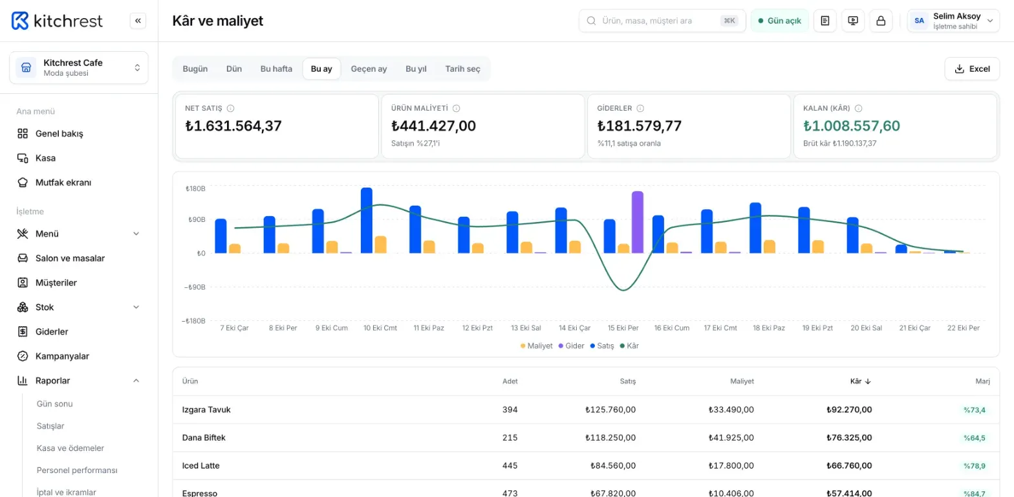Open the receipt/document icon in the top bar

825,21
